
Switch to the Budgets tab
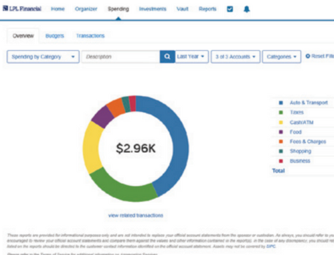coord(55,36)
